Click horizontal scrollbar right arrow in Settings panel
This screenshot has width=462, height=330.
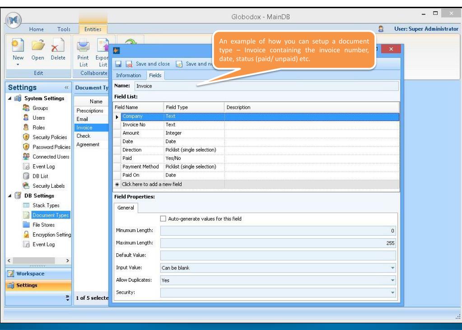pos(67,260)
